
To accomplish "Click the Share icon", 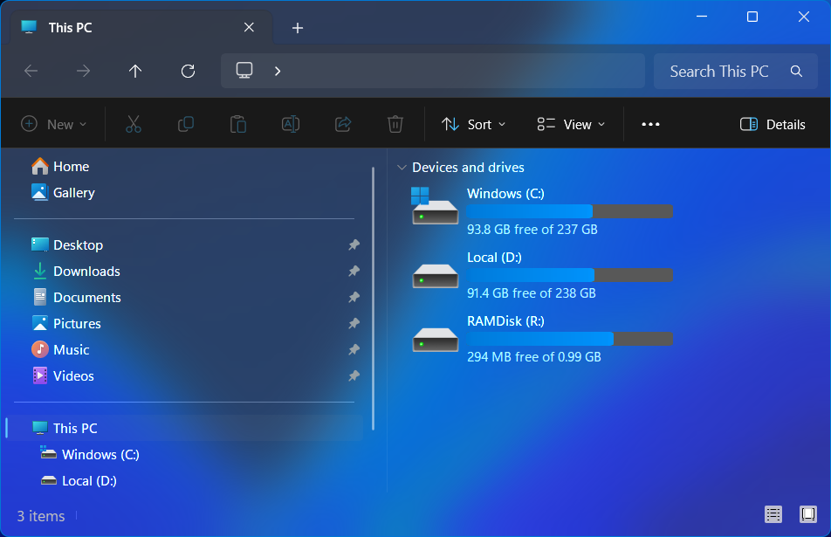I will pos(343,124).
